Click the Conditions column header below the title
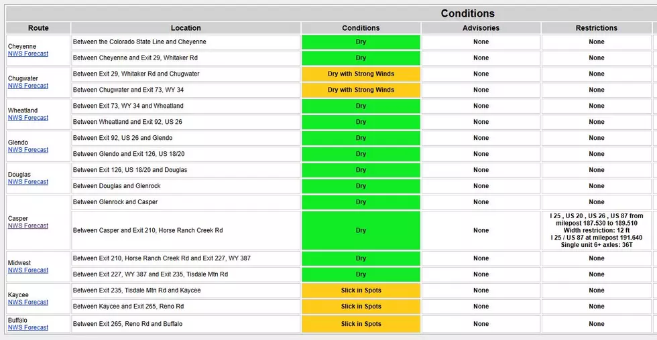Image resolution: width=657 pixels, height=340 pixels. 361,28
